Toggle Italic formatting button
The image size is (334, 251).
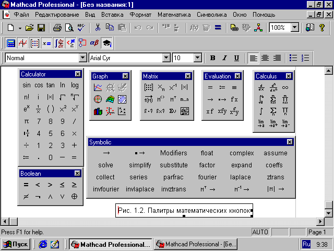tap(224, 58)
